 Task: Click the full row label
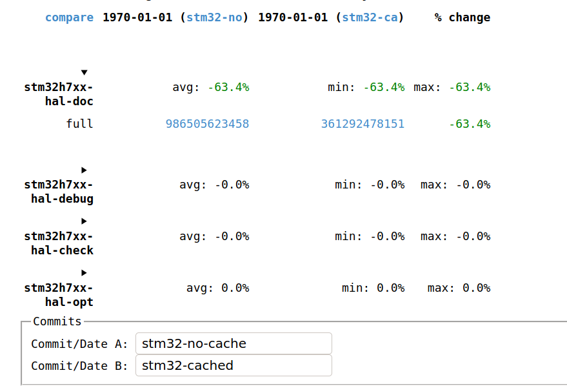(x=79, y=124)
